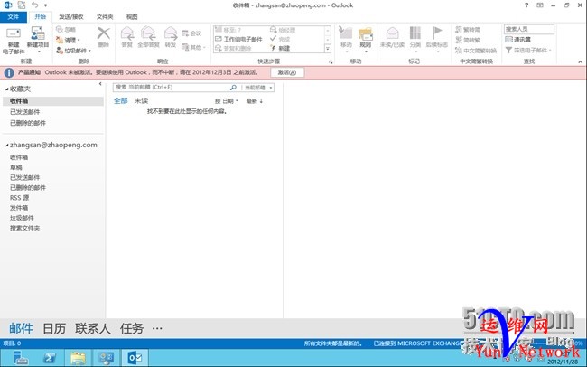Show 全部 all messages filter
The width and height of the screenshot is (587, 367).
click(x=120, y=100)
